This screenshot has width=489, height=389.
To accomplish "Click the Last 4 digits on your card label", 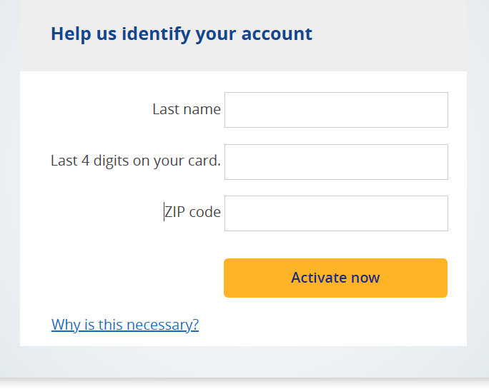I will [x=135, y=161].
